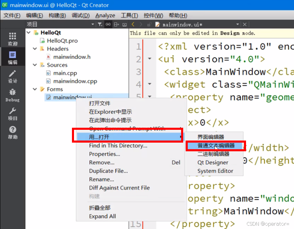
Task: Open the 帮助 (Help) mode in the sidebar
Action: [12, 132]
